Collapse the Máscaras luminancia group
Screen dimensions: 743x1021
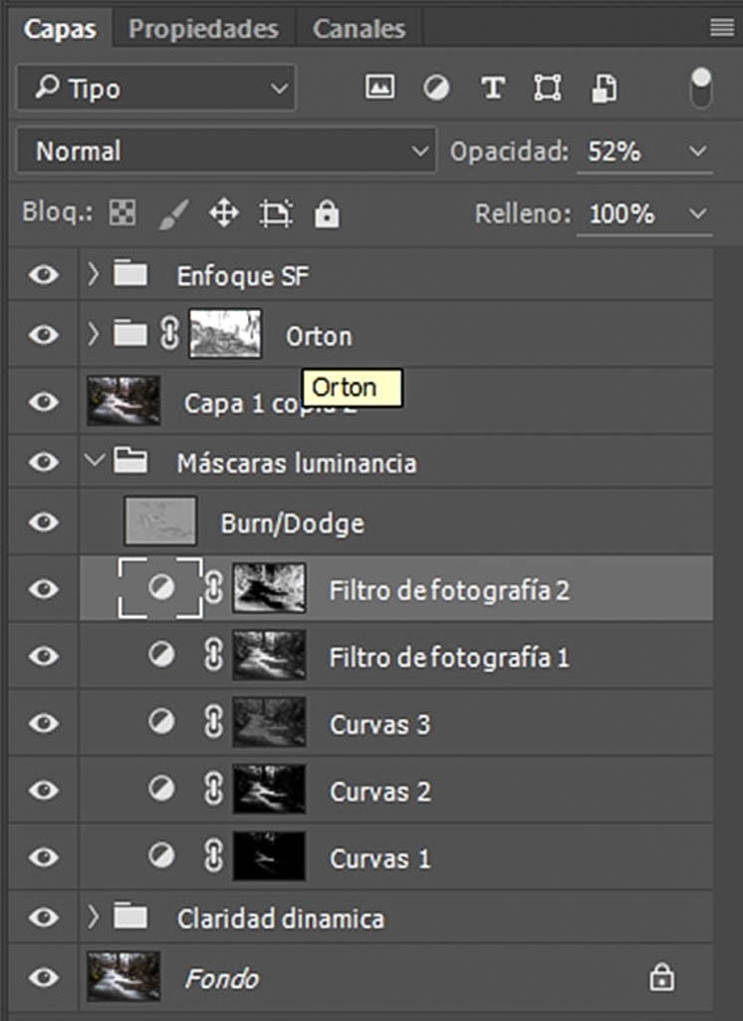click(94, 462)
